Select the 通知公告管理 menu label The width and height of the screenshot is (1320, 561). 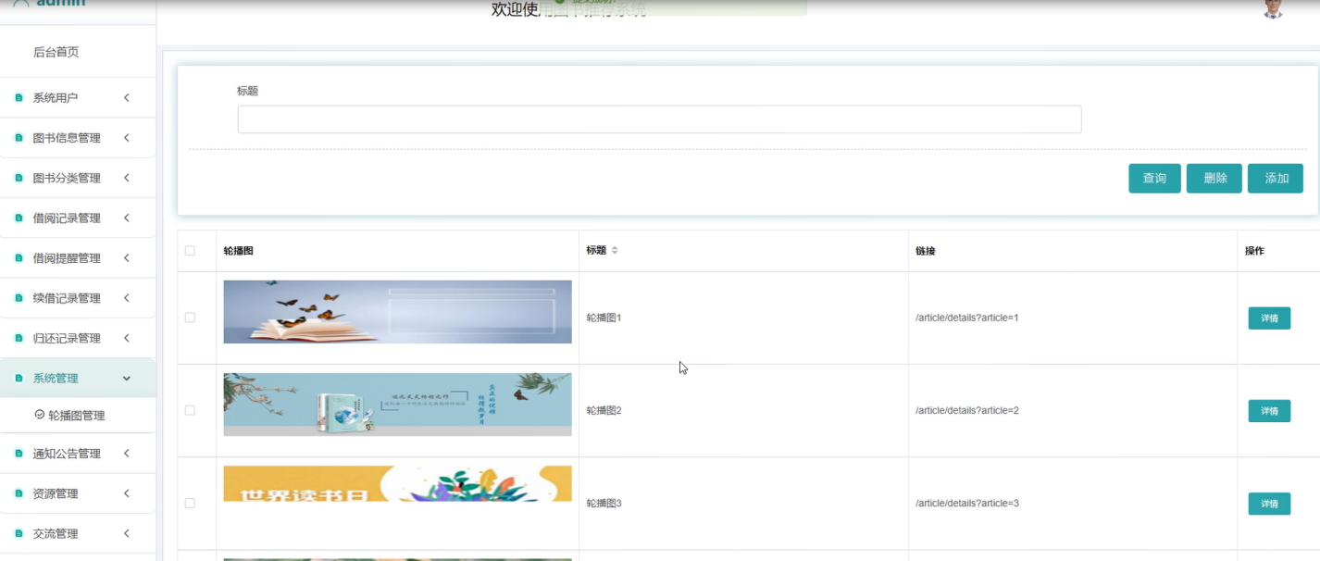pos(67,454)
